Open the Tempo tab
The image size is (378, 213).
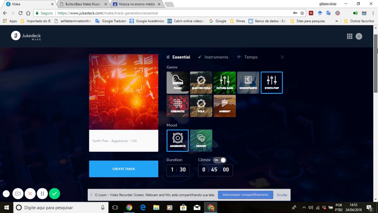click(x=247, y=57)
